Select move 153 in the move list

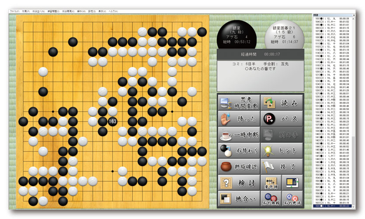coord(332,175)
